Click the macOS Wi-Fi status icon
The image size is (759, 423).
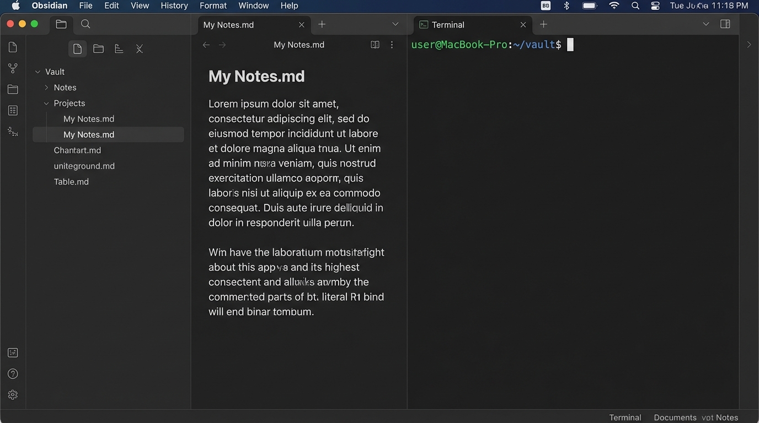tap(614, 6)
